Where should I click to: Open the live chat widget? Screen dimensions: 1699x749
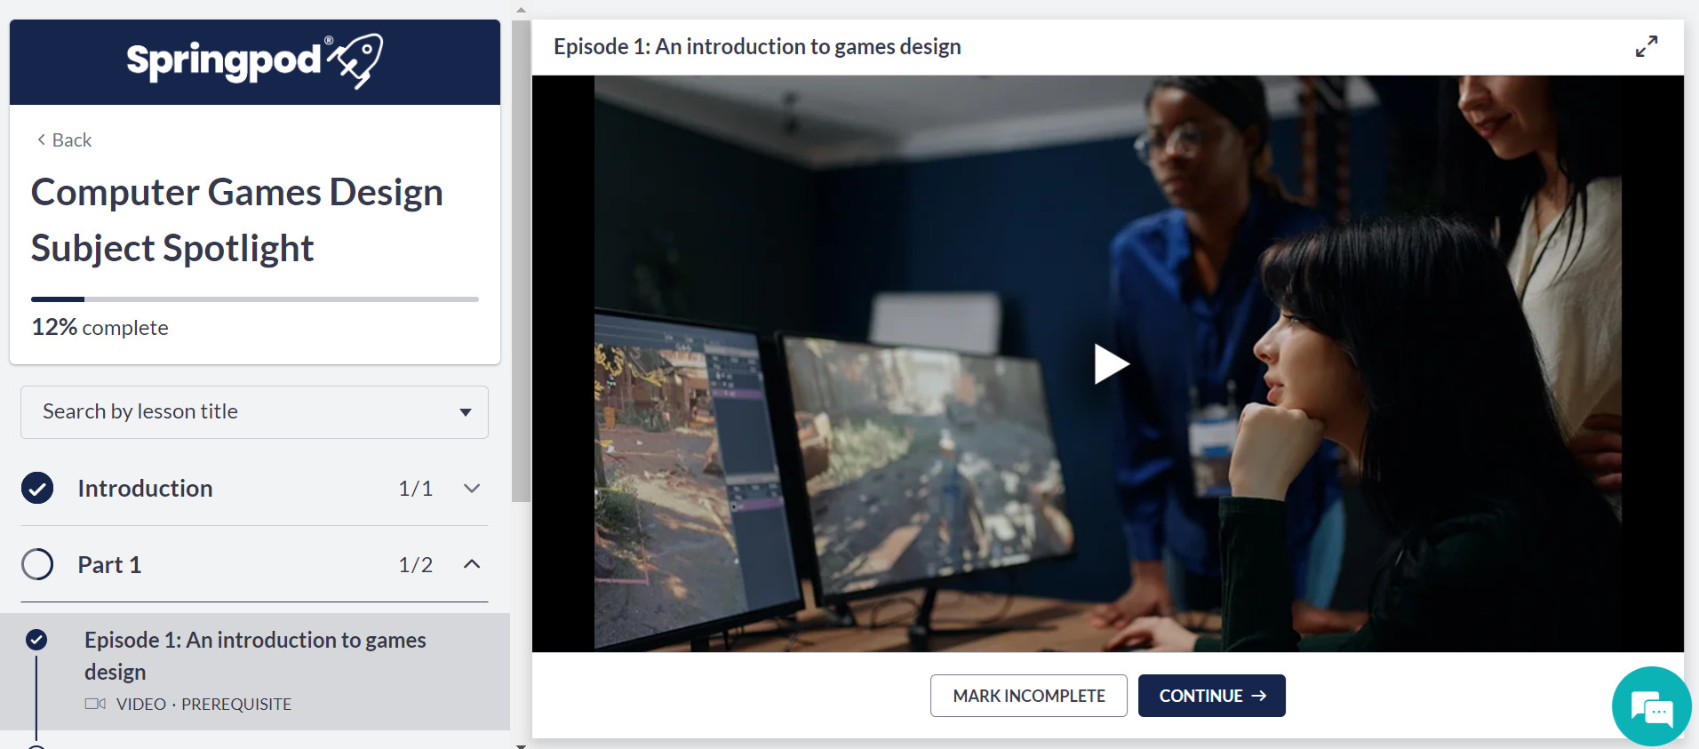pos(1651,706)
